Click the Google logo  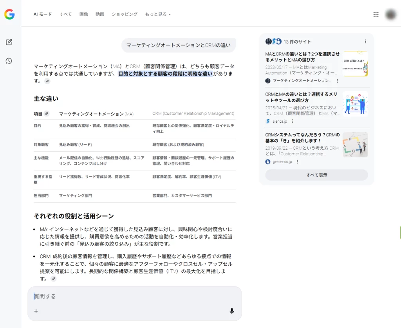(x=9, y=14)
